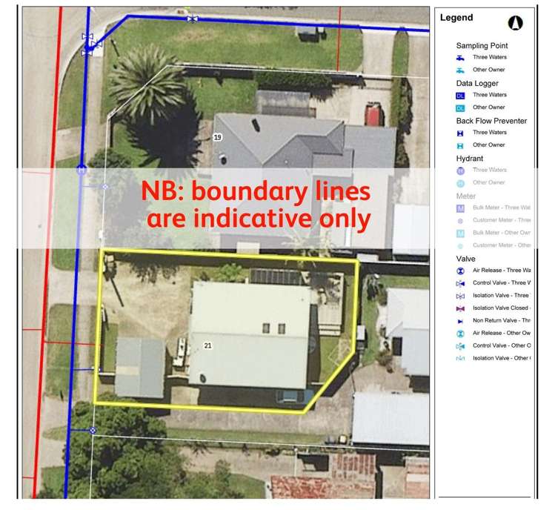555x510 pixels.
Task: Click the Sampling Point Three Waters tap icon
Action: 460,58
